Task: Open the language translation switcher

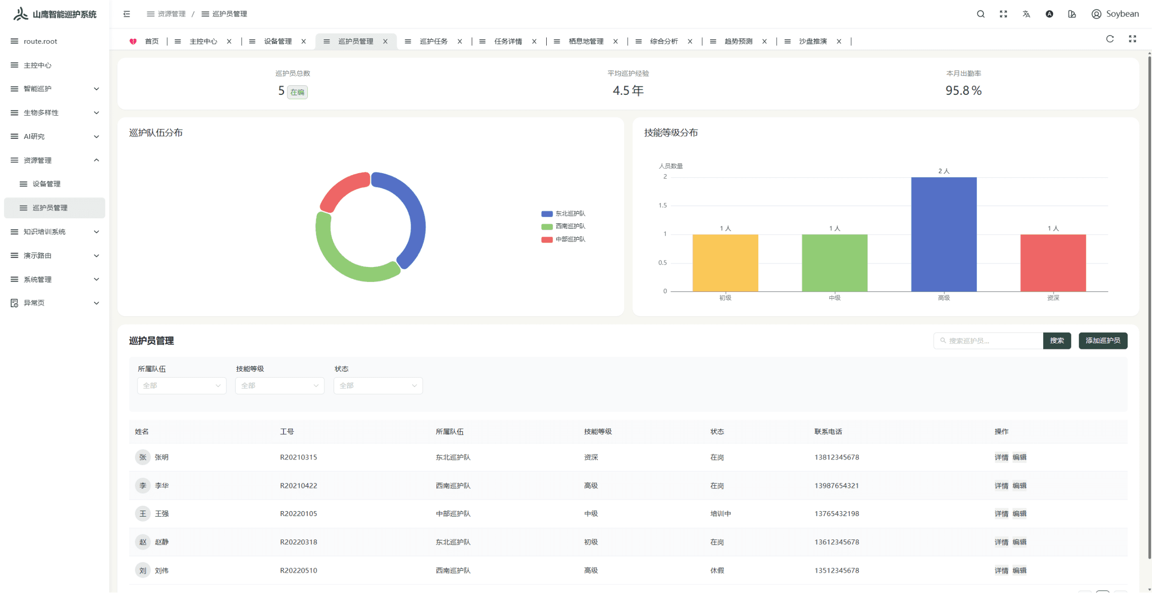Action: tap(1026, 14)
